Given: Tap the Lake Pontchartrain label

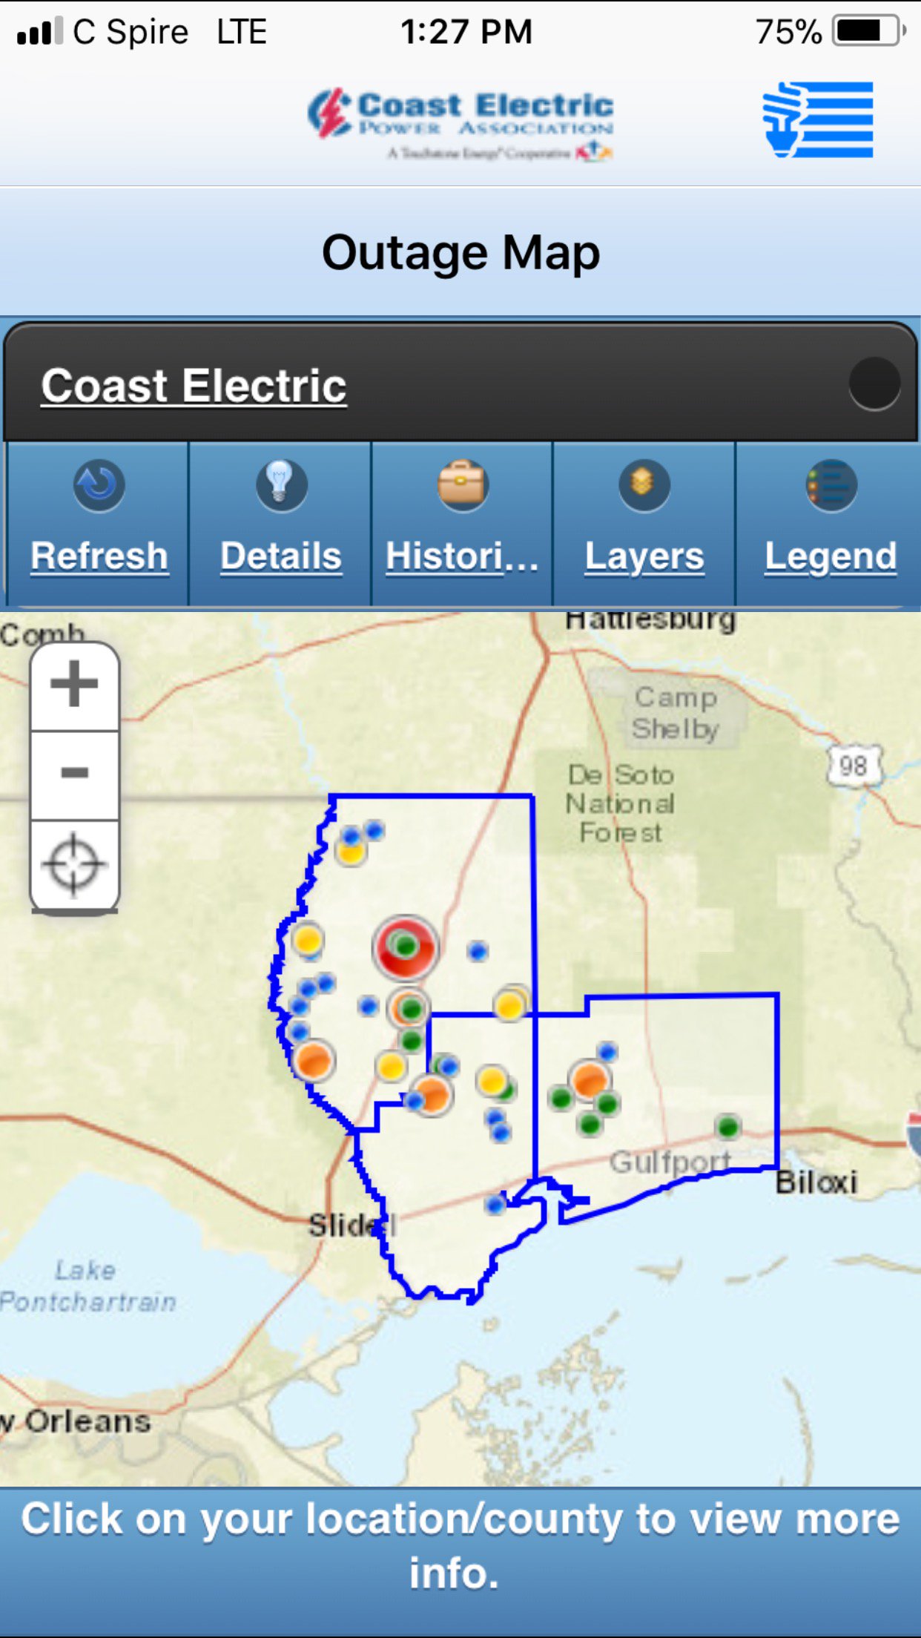Looking at the screenshot, I should point(88,1286).
